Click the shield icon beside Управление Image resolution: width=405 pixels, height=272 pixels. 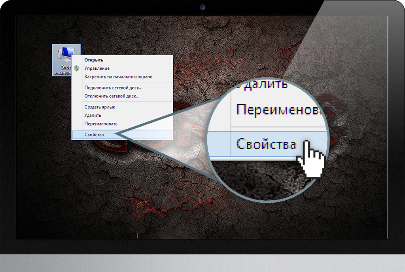(x=77, y=68)
